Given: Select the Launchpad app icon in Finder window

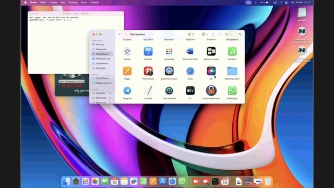Looking at the screenshot, I should click(169, 52).
